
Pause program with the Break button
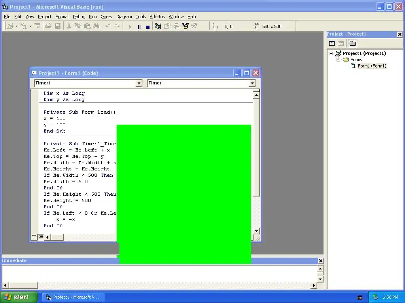tap(139, 26)
